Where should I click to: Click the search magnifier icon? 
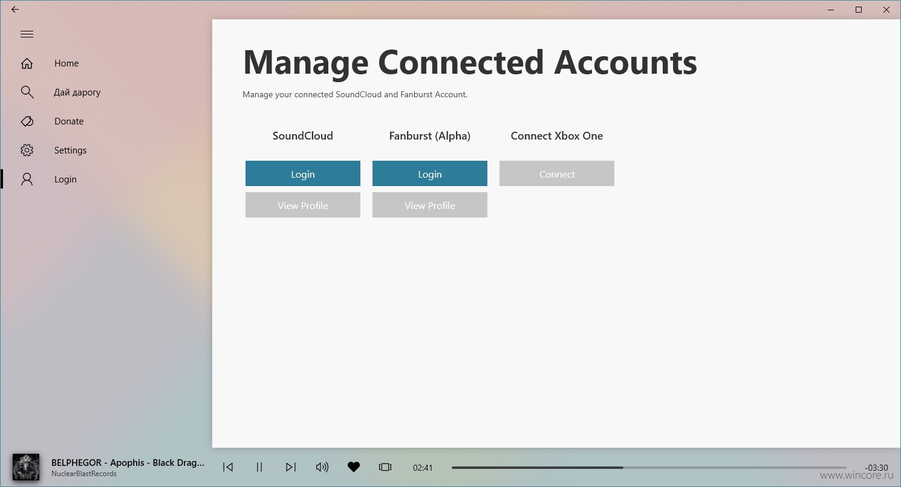27,92
